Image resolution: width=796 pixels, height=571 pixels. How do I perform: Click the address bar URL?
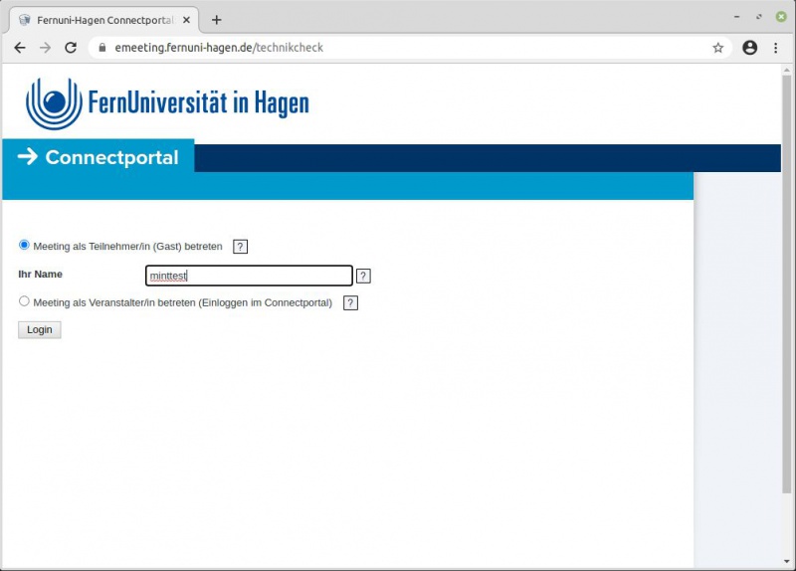(x=219, y=48)
